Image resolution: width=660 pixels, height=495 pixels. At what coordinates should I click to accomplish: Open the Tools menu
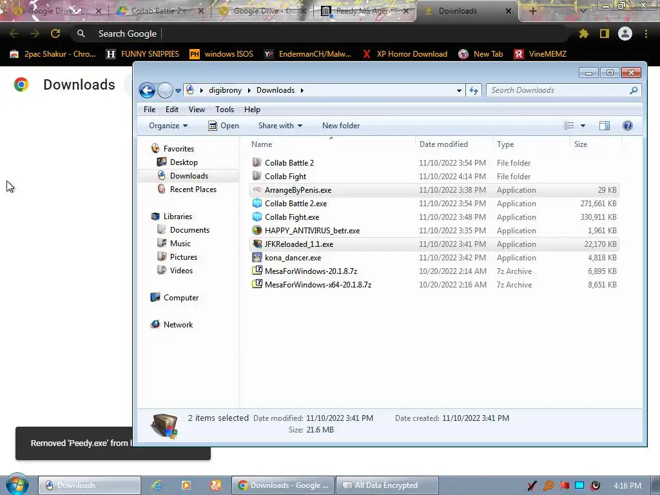pos(224,110)
